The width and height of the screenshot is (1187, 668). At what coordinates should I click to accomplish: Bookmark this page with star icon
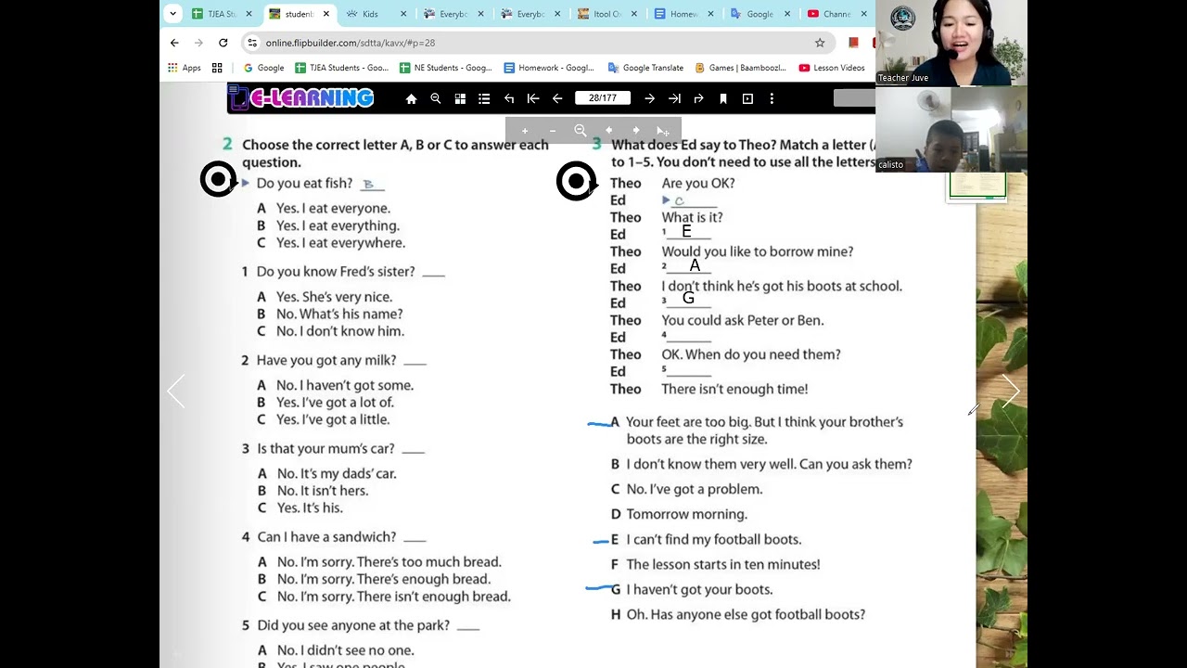click(820, 43)
